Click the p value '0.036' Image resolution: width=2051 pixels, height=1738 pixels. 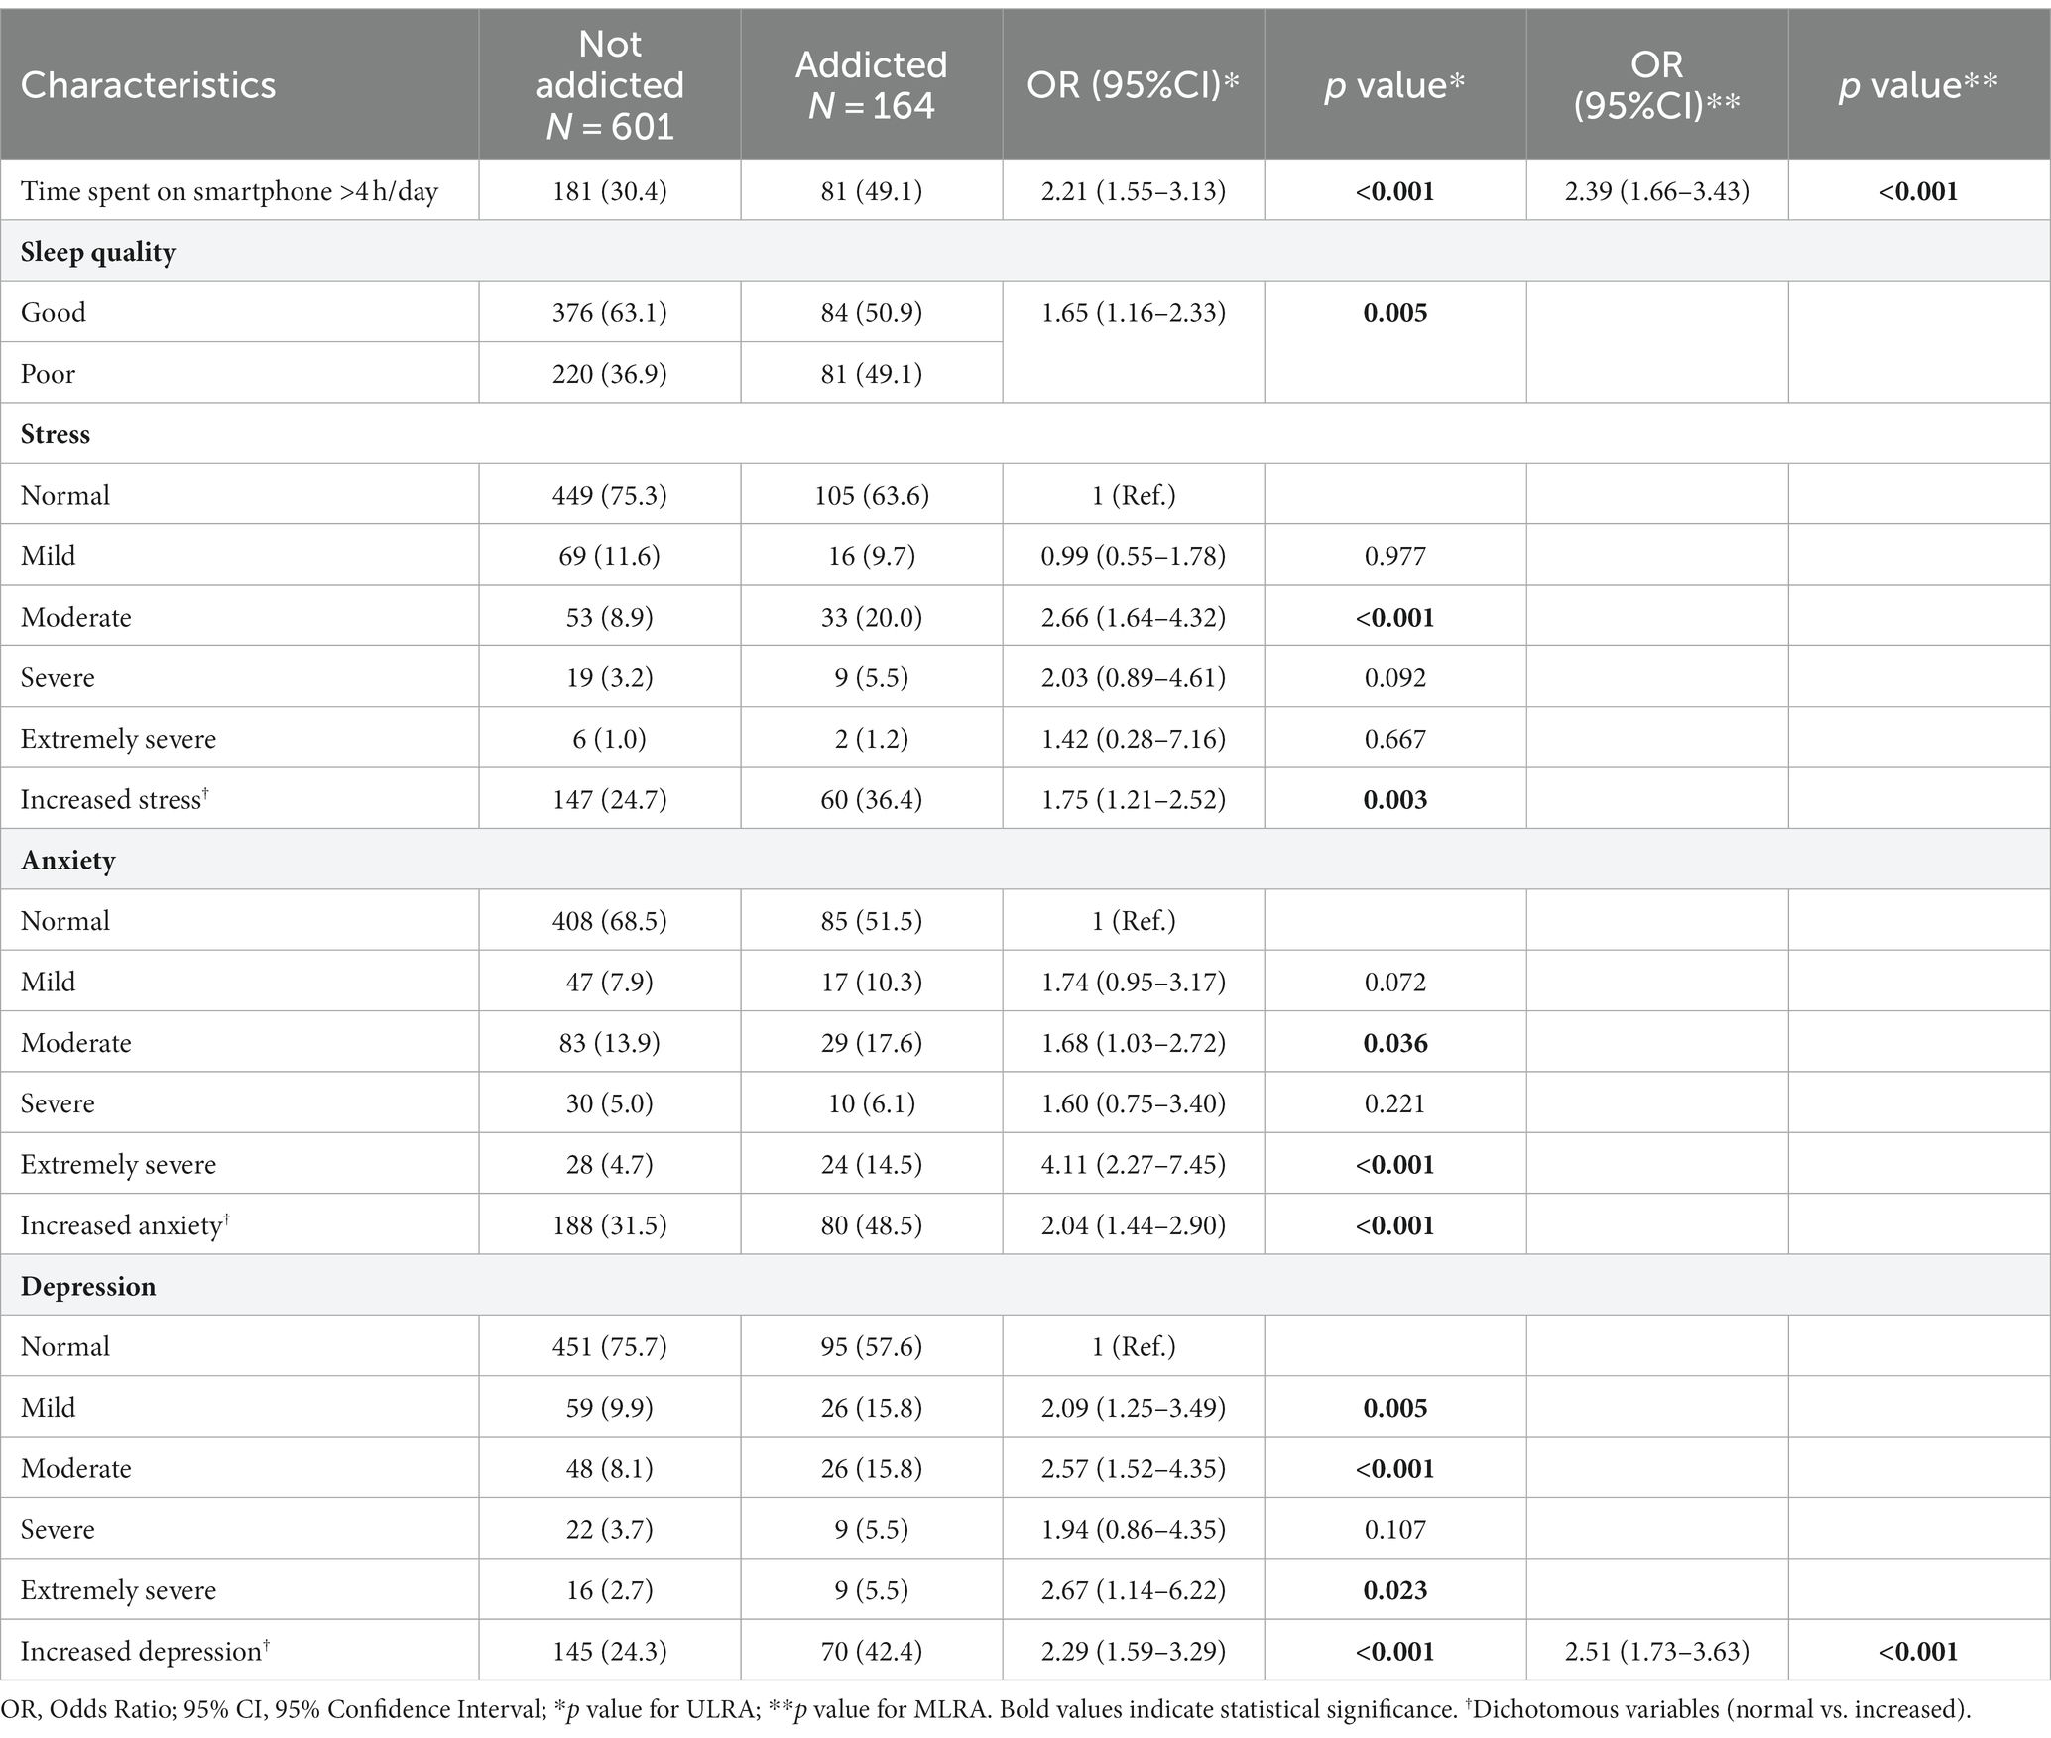click(x=1394, y=1043)
